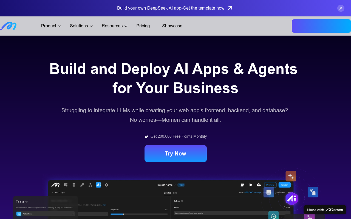Expand the Solutions menu
The height and width of the screenshot is (219, 351).
pos(81,26)
